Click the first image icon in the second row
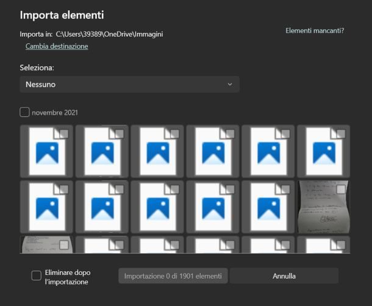 pos(46,207)
